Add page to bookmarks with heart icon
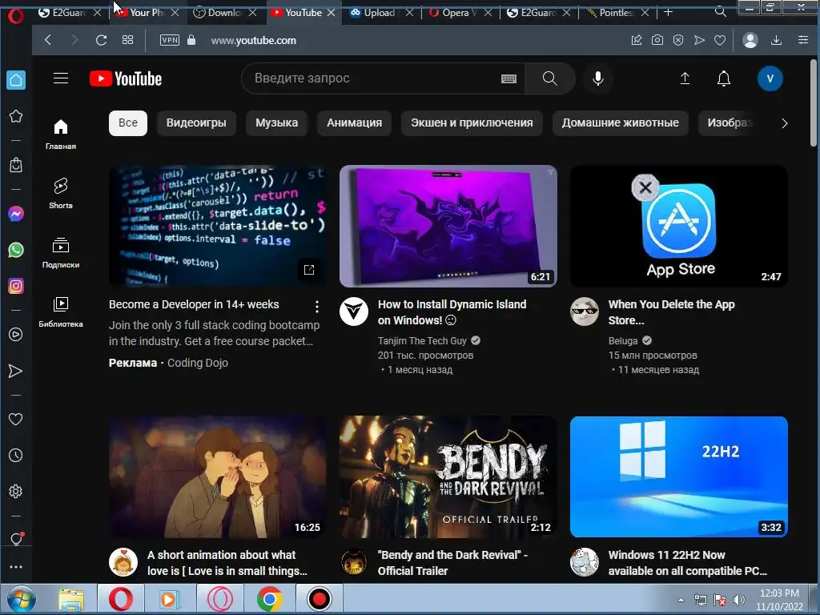The image size is (820, 615). click(720, 40)
